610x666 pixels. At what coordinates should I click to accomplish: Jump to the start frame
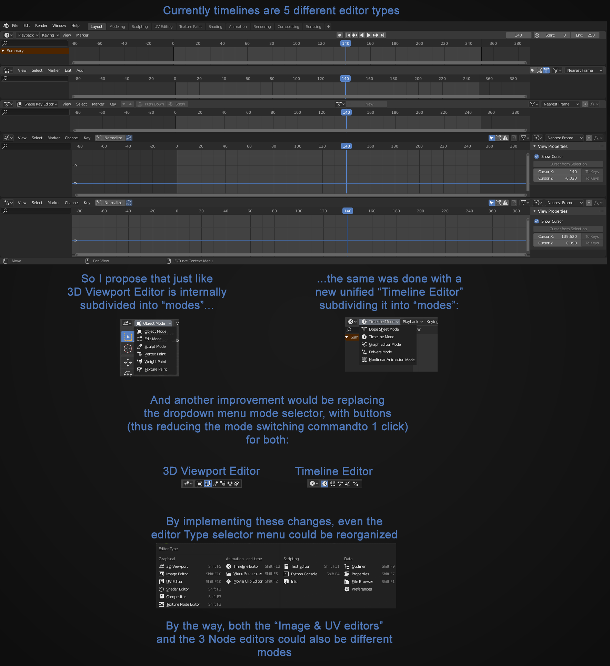(348, 35)
